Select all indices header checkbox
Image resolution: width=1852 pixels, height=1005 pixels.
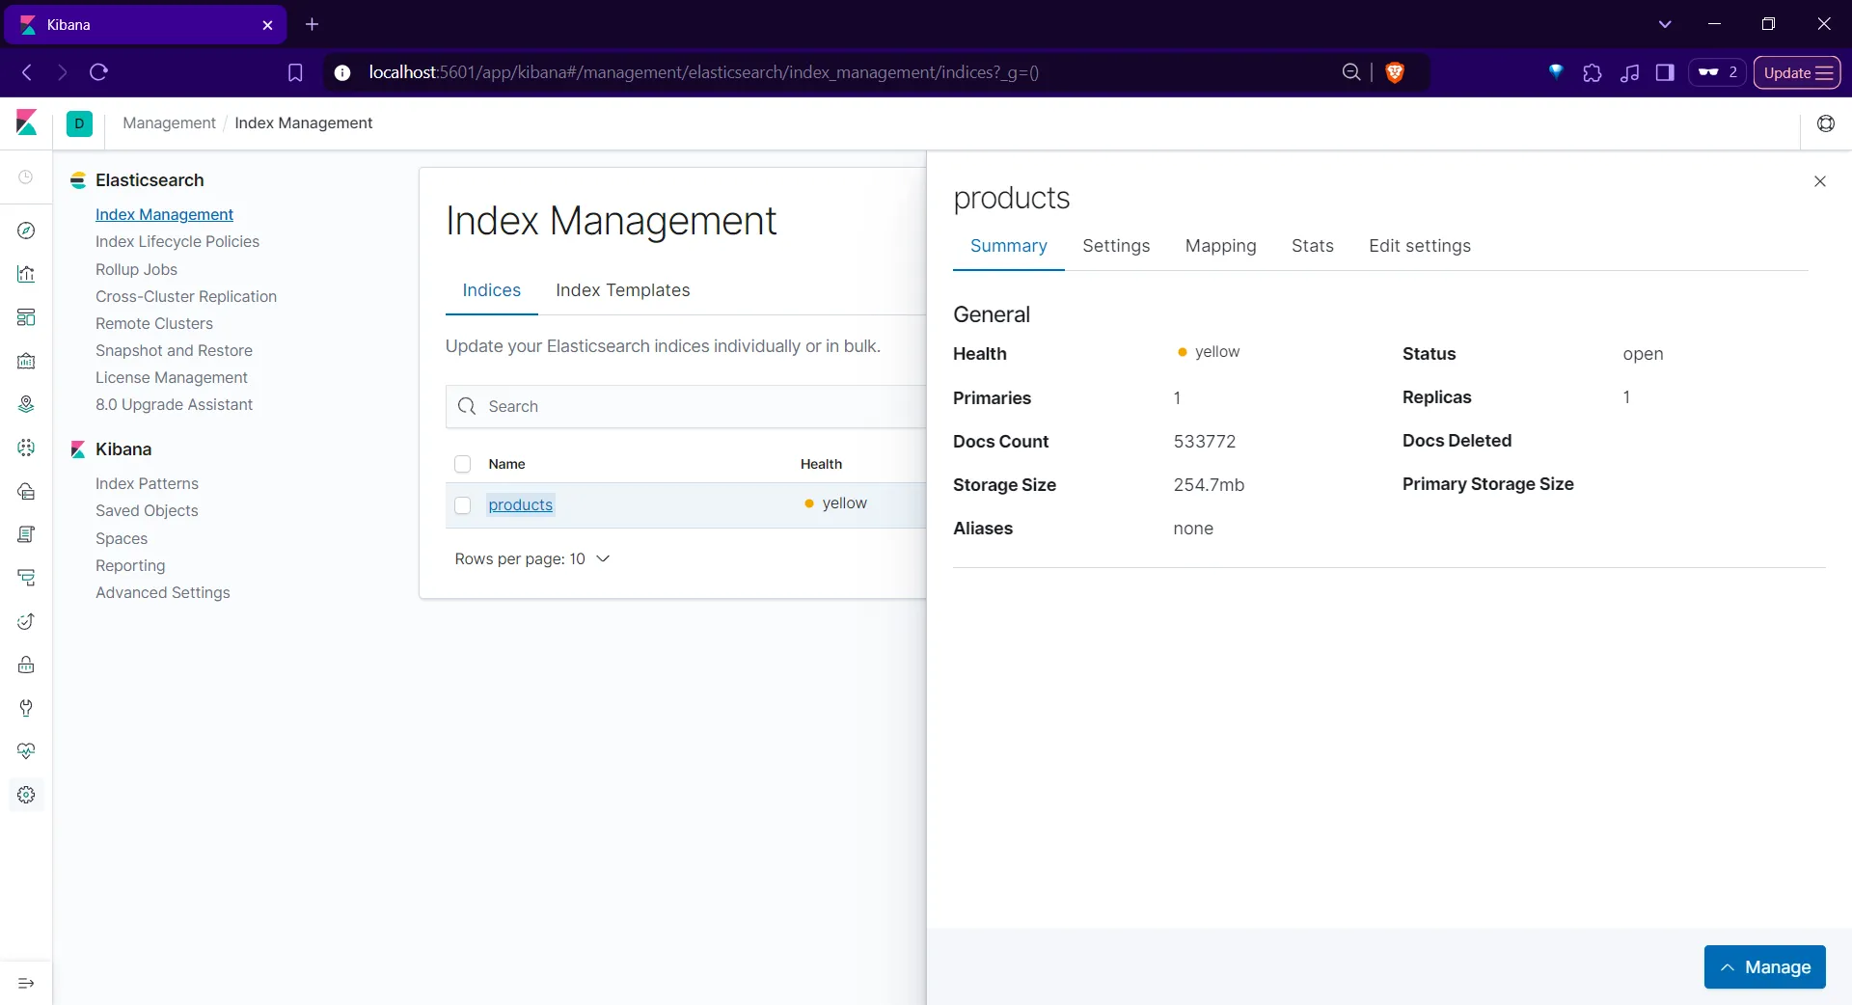[463, 464]
